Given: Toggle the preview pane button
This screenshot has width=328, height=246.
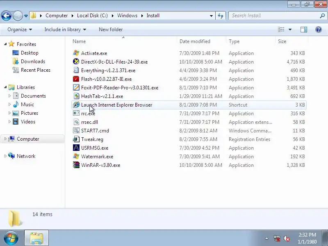Looking at the screenshot, I should 304,30.
